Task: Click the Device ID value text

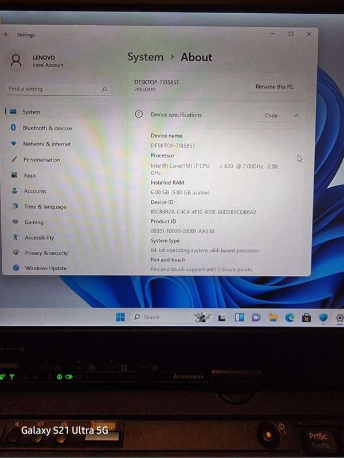Action: coord(204,212)
